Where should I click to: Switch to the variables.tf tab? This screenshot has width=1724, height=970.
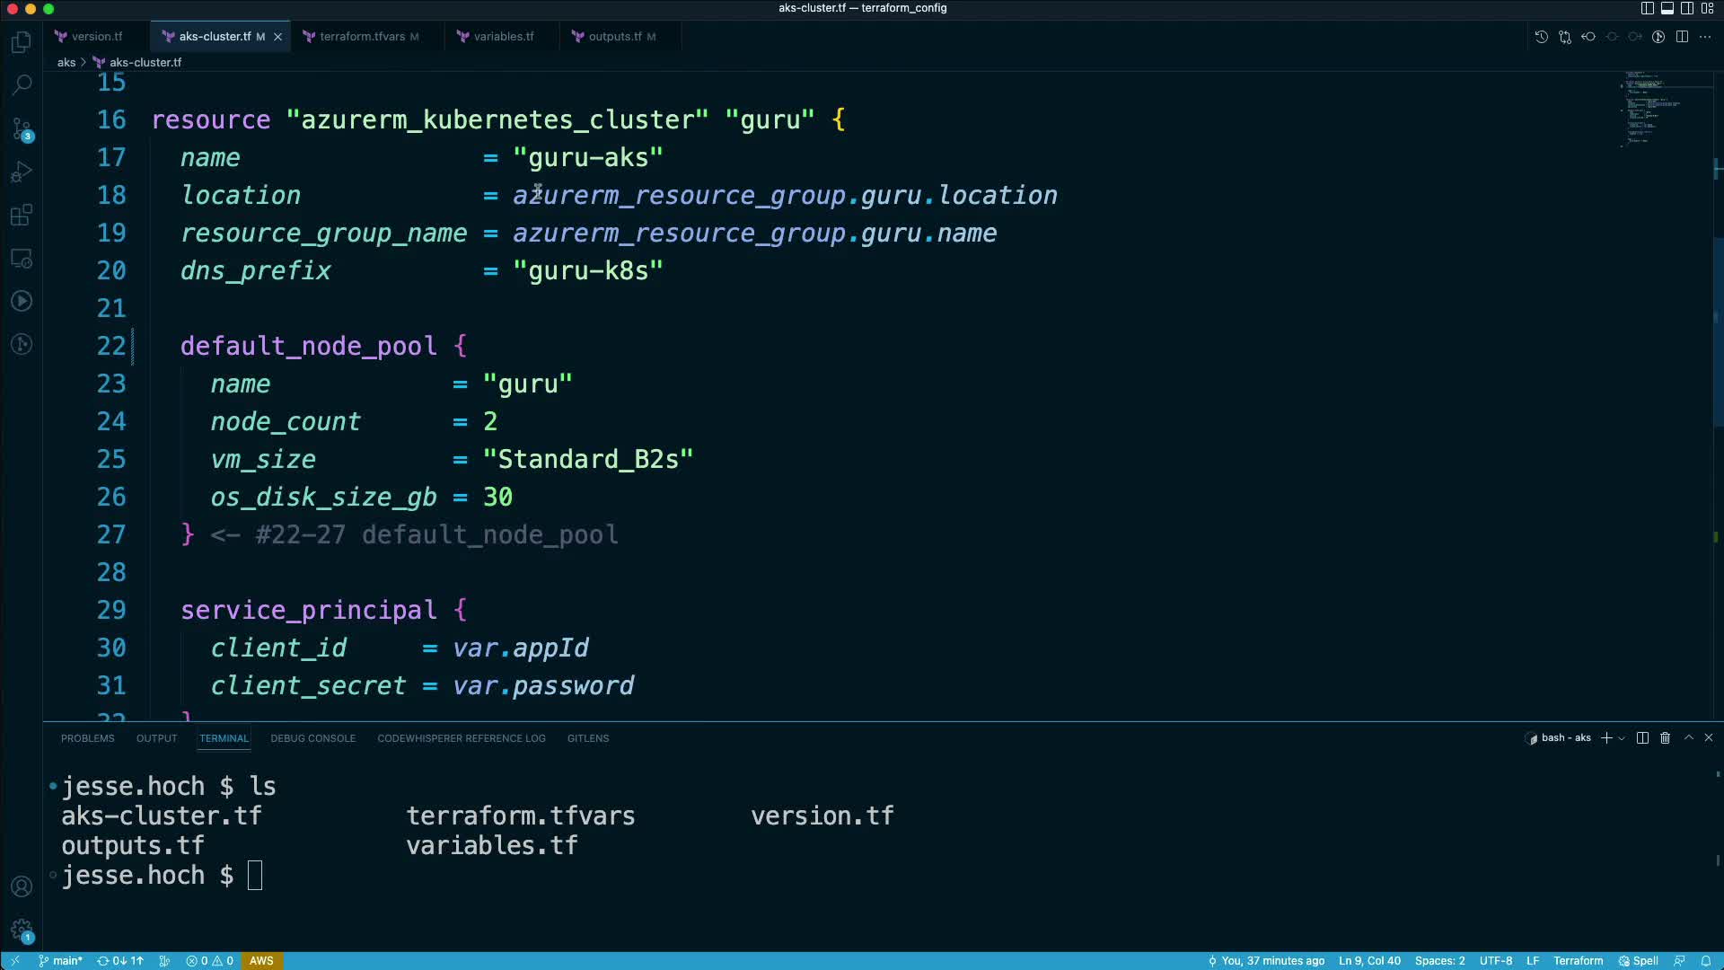[x=503, y=37]
